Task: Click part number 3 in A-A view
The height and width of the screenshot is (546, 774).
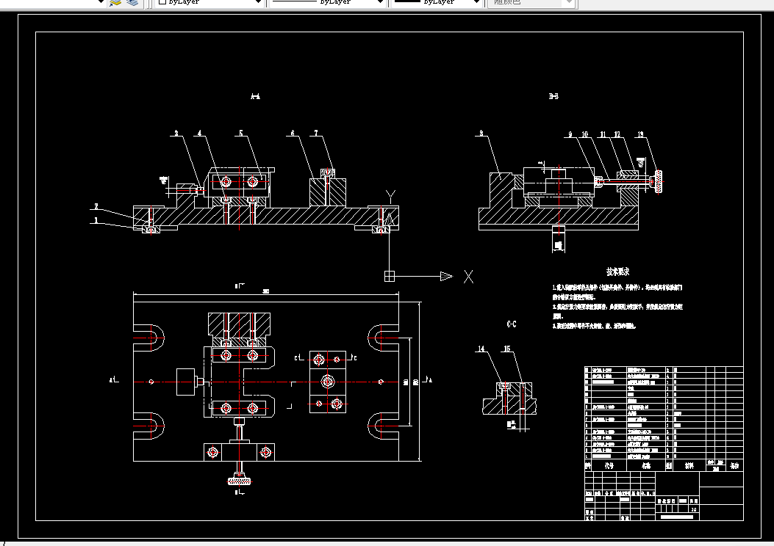Action: (176, 133)
